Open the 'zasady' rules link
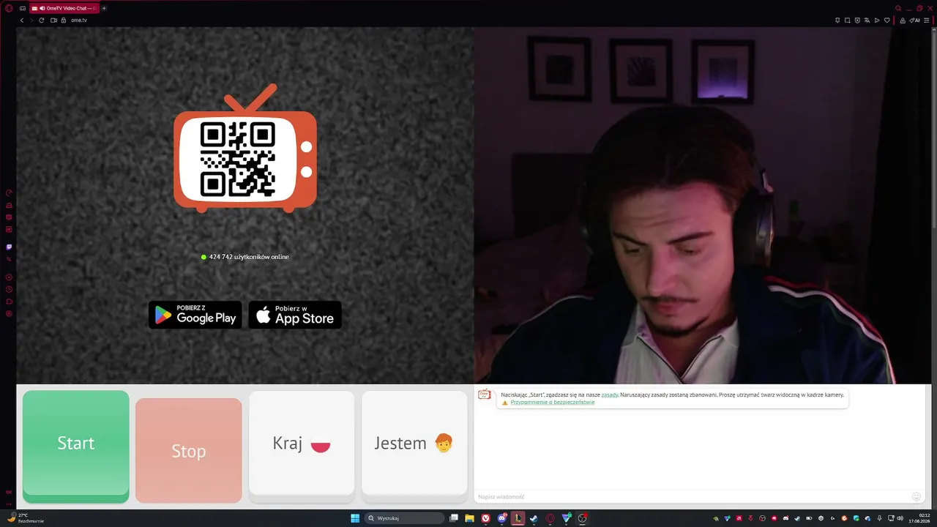Screen dimensions: 937x527 point(610,395)
